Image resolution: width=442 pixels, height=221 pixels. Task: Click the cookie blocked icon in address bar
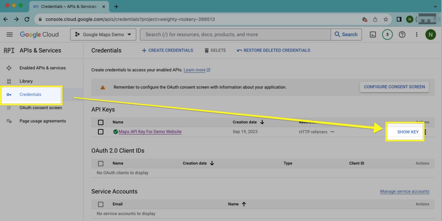[365, 19]
